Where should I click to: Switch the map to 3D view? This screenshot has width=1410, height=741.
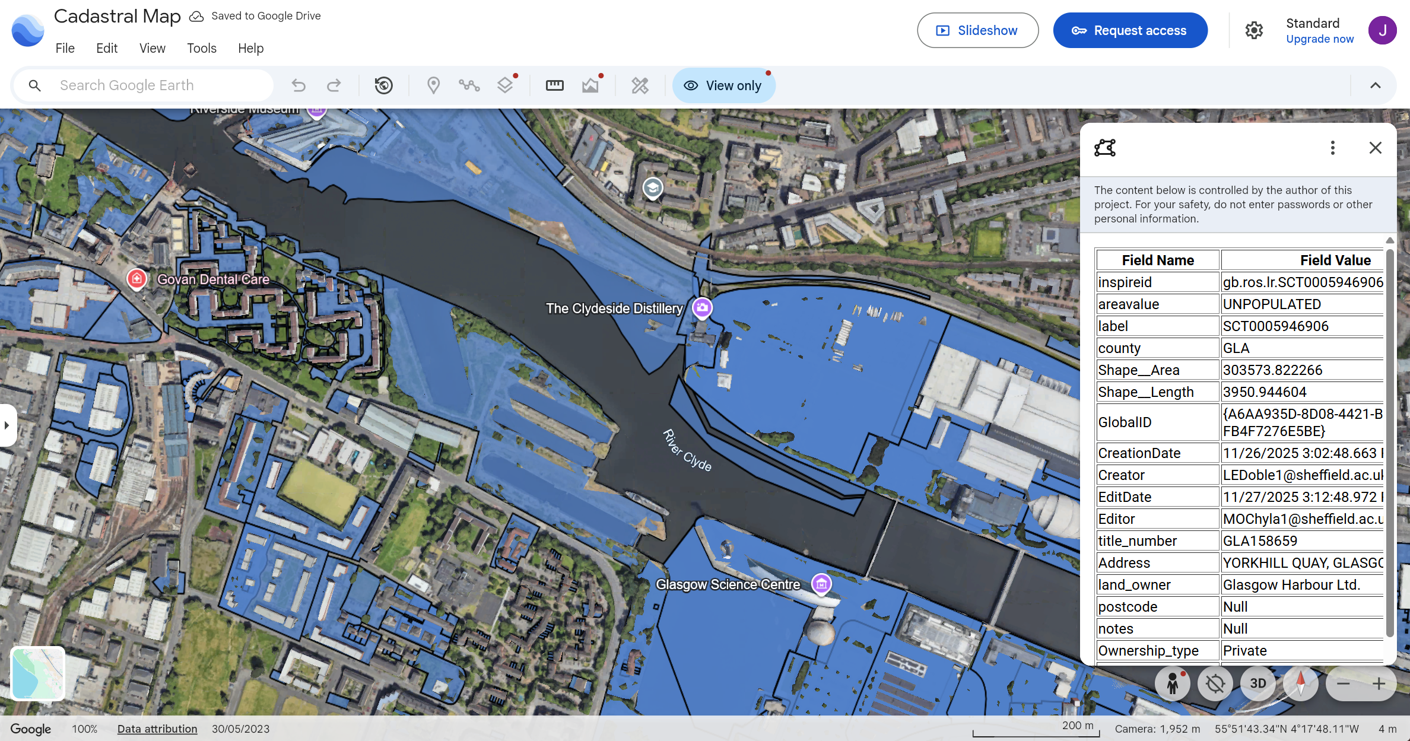point(1257,683)
